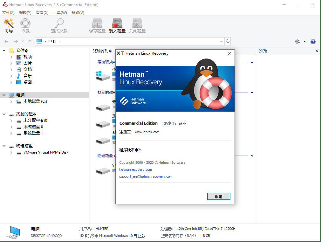The image size is (321, 242).
Task: Open the blue help question icon
Action: [x=313, y=42]
